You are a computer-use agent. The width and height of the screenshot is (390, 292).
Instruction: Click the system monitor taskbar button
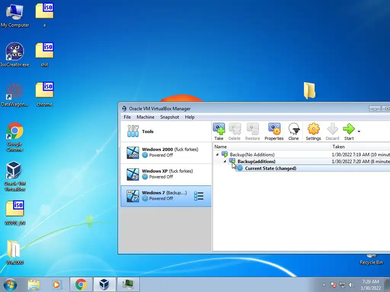point(128,284)
